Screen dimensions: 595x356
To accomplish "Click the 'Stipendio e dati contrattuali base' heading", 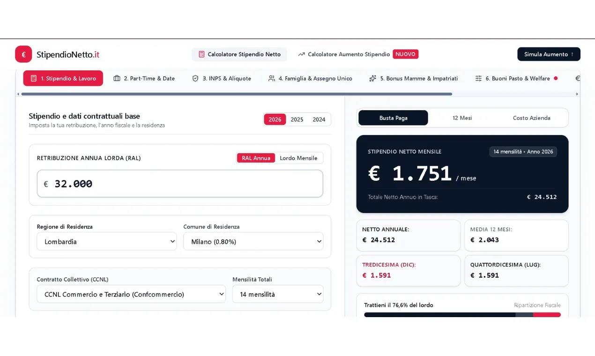I will pos(84,116).
